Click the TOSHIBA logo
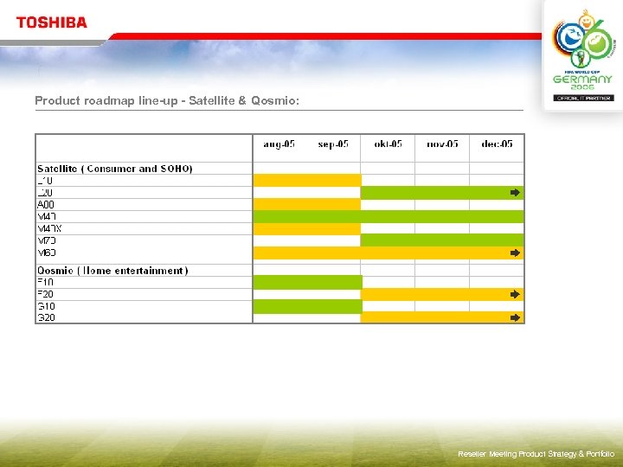The width and height of the screenshot is (623, 467). click(52, 22)
